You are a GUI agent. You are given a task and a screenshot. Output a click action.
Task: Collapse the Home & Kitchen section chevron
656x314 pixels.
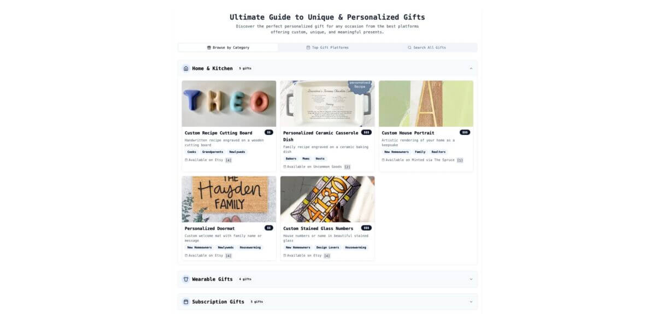tap(471, 68)
